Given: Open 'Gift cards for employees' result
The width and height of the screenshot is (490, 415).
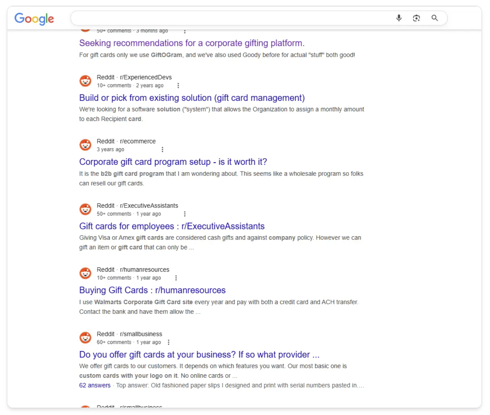Looking at the screenshot, I should [172, 226].
